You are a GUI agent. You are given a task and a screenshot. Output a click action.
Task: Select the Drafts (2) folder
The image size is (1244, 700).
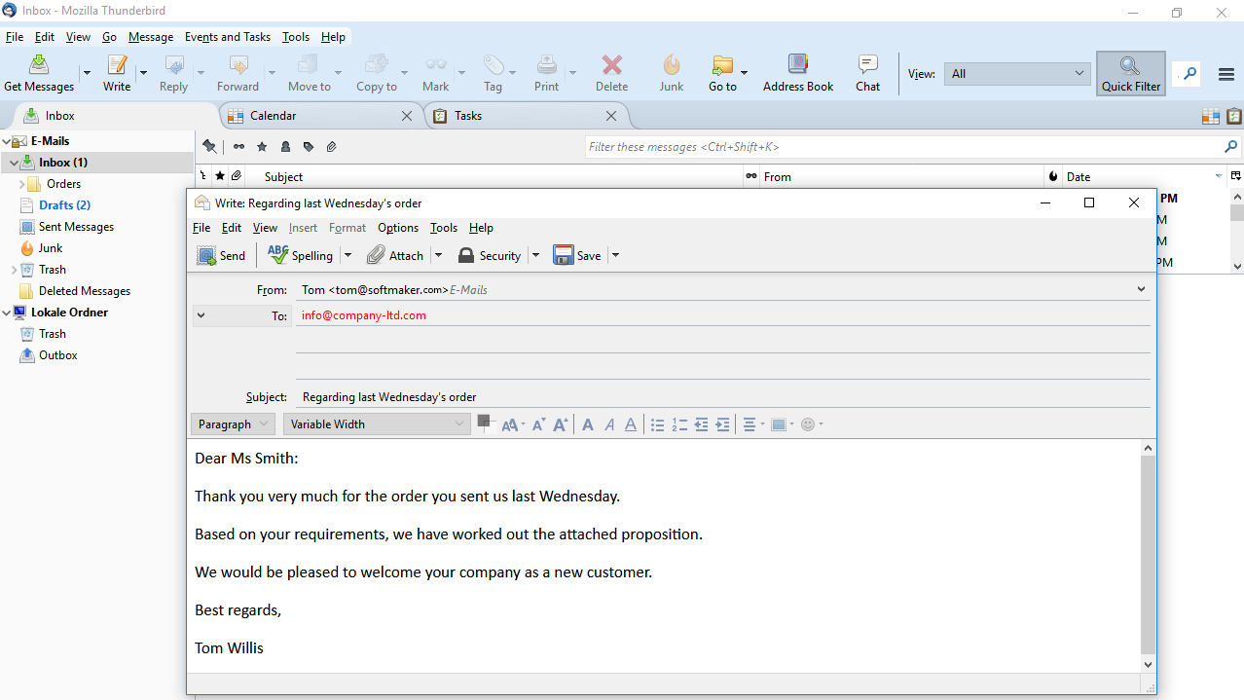pyautogui.click(x=64, y=205)
